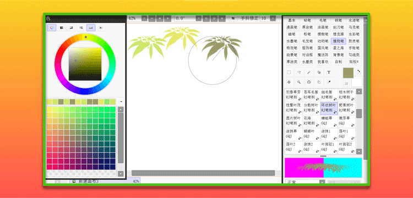The width and height of the screenshot is (413, 198).
Task: Swap foreground and background colors
Action: [x=358, y=71]
